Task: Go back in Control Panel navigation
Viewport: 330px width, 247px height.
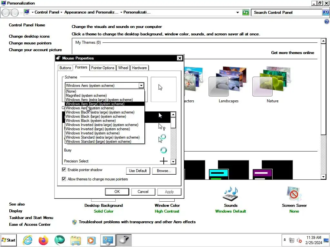Action: [5, 13]
